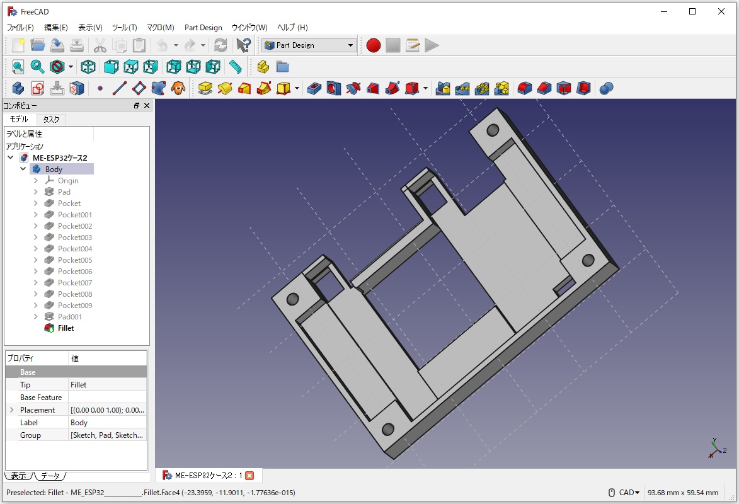Start macro recording with red circle
Screen dimensions: 739x504
(374, 45)
